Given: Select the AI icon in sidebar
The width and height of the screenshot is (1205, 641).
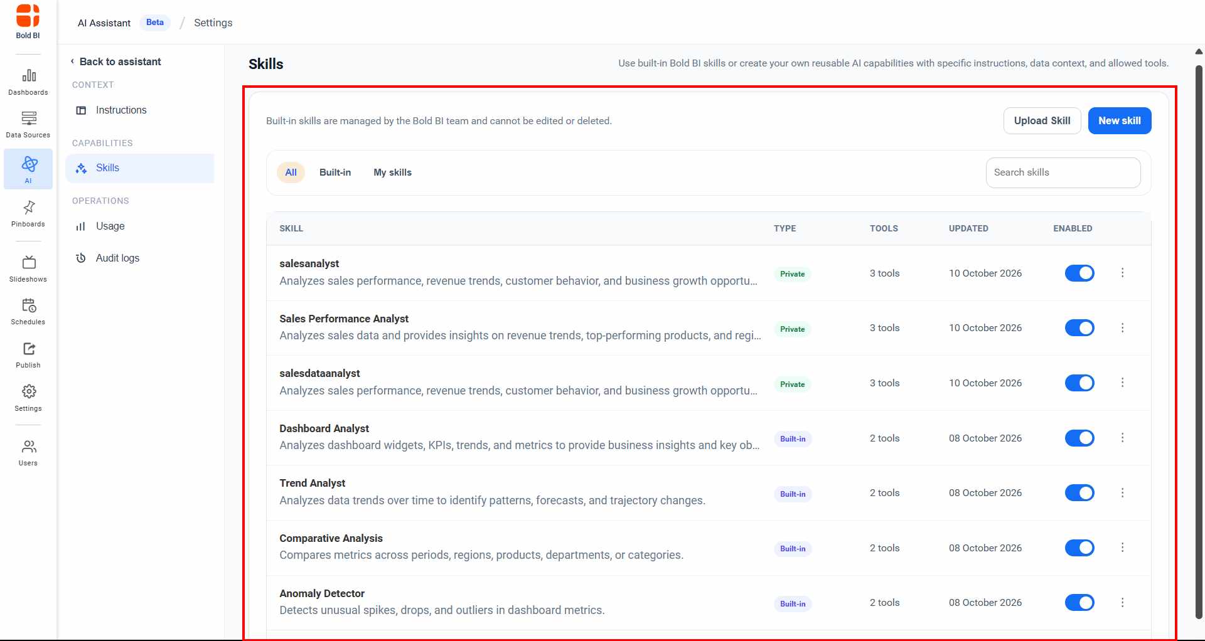Looking at the screenshot, I should click(x=28, y=169).
